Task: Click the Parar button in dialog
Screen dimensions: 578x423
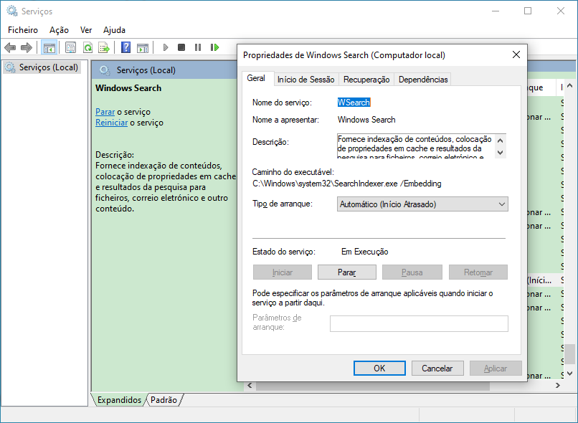Action: click(x=347, y=272)
